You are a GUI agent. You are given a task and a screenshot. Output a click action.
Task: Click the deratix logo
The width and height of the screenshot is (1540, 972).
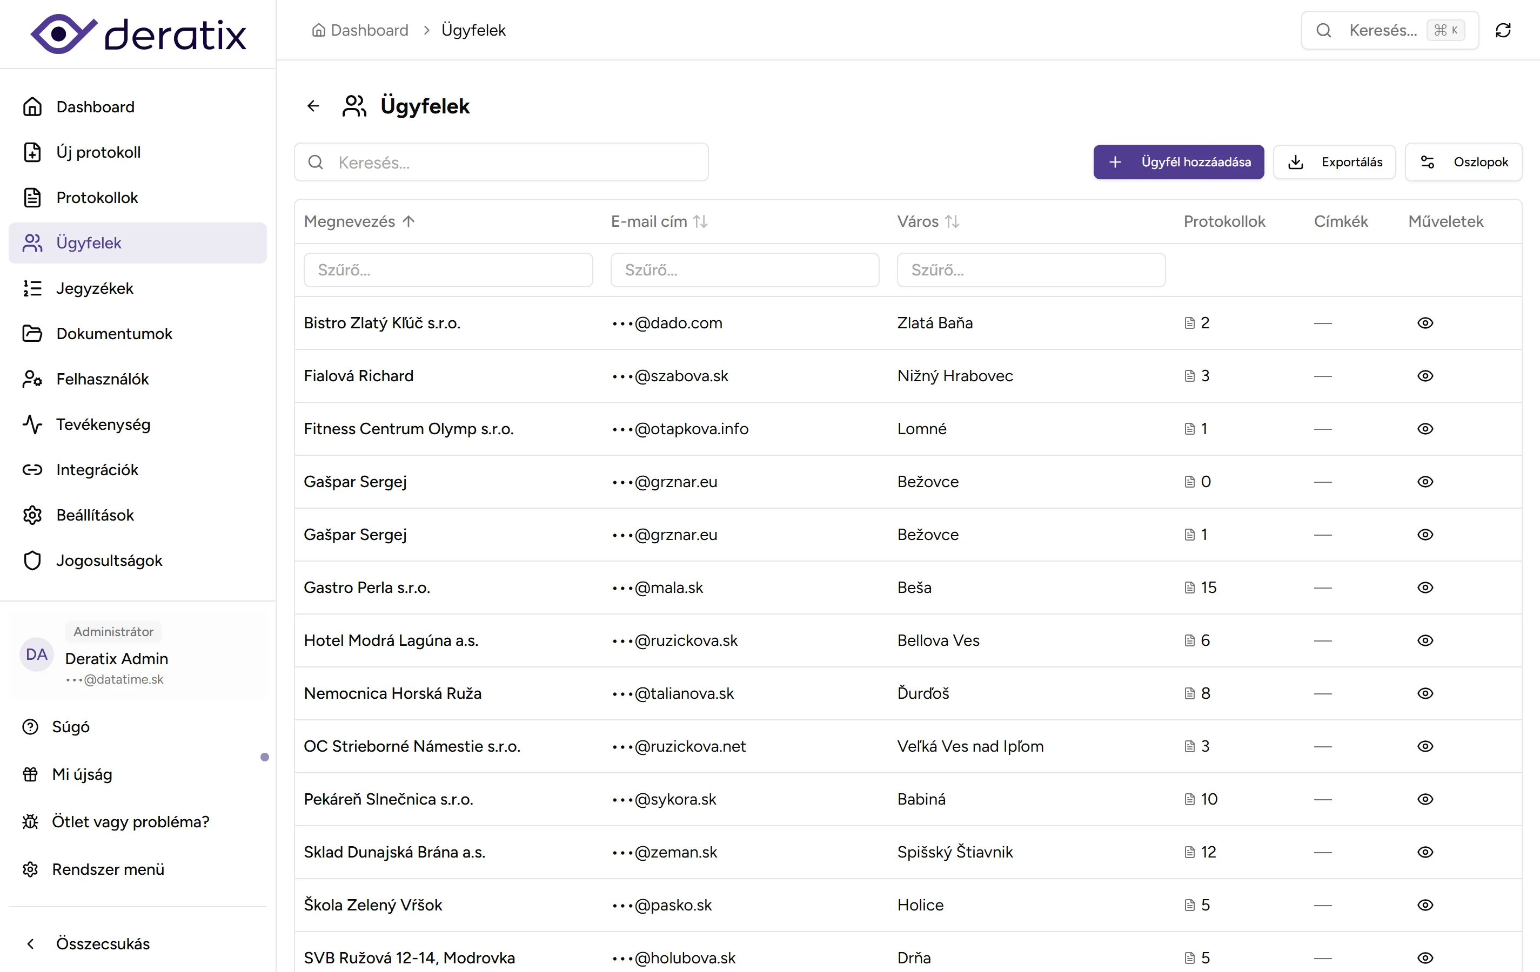[x=138, y=34]
